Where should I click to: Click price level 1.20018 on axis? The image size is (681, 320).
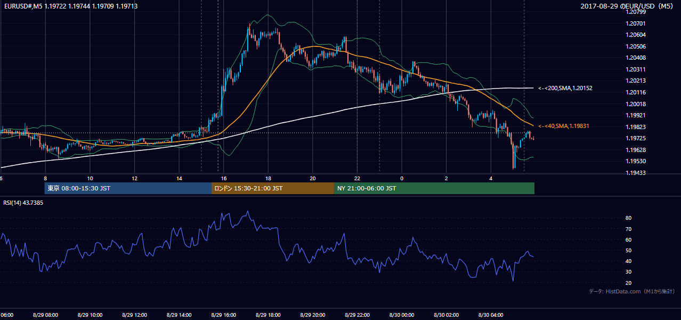(637, 105)
